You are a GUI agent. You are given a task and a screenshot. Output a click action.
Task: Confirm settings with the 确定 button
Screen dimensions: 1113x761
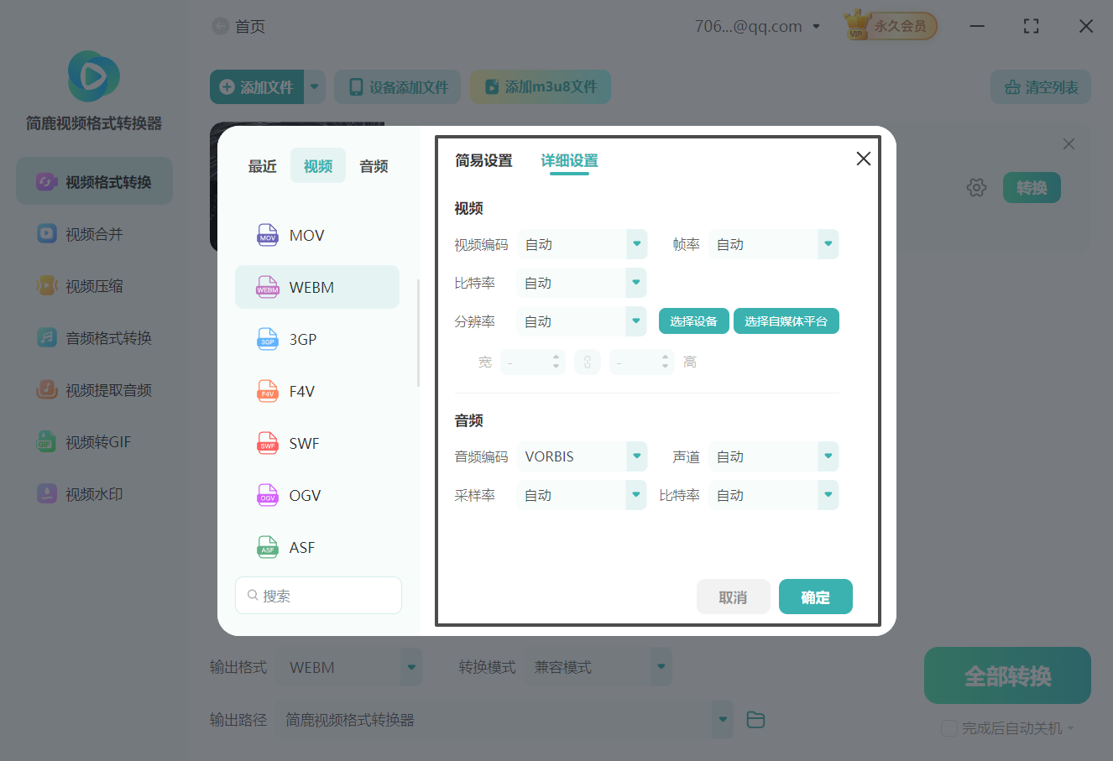coord(815,597)
